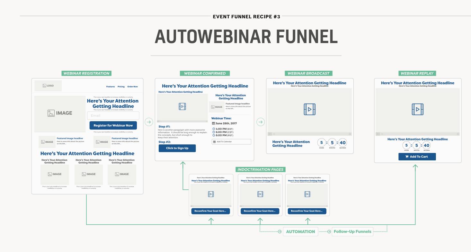Click the AUTOWEBINAR FUNNEL title

246,37
